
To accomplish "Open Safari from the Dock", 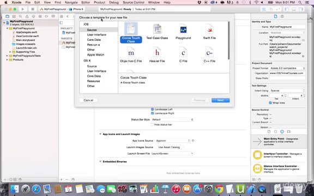I will (36, 189).
